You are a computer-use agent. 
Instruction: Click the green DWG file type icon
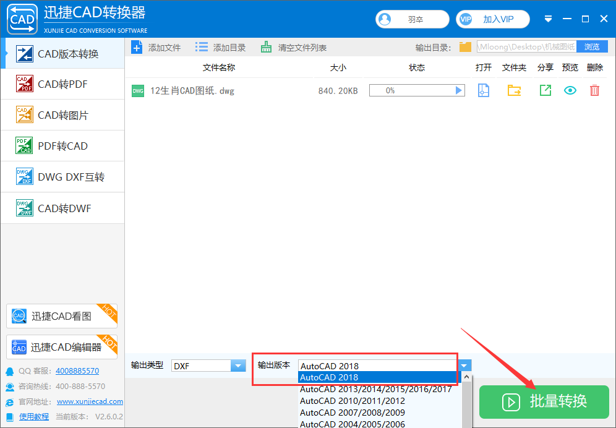(138, 91)
